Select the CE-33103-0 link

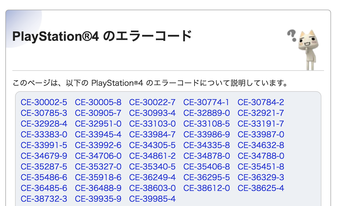[152, 124]
